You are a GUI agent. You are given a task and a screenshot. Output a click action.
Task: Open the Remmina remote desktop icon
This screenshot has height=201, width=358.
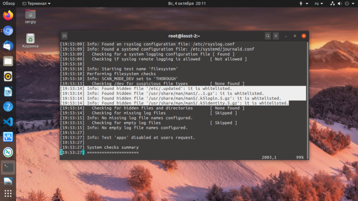(x=8, y=152)
